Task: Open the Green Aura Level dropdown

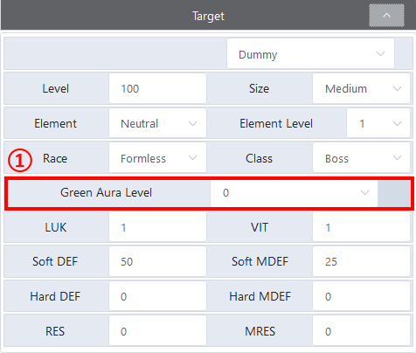Action: (x=294, y=193)
